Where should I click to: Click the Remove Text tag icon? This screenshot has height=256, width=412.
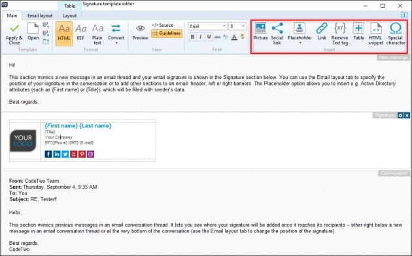[x=340, y=34]
